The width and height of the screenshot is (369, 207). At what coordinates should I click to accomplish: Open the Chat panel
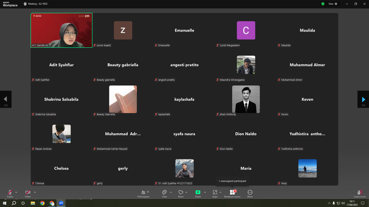pos(164,194)
